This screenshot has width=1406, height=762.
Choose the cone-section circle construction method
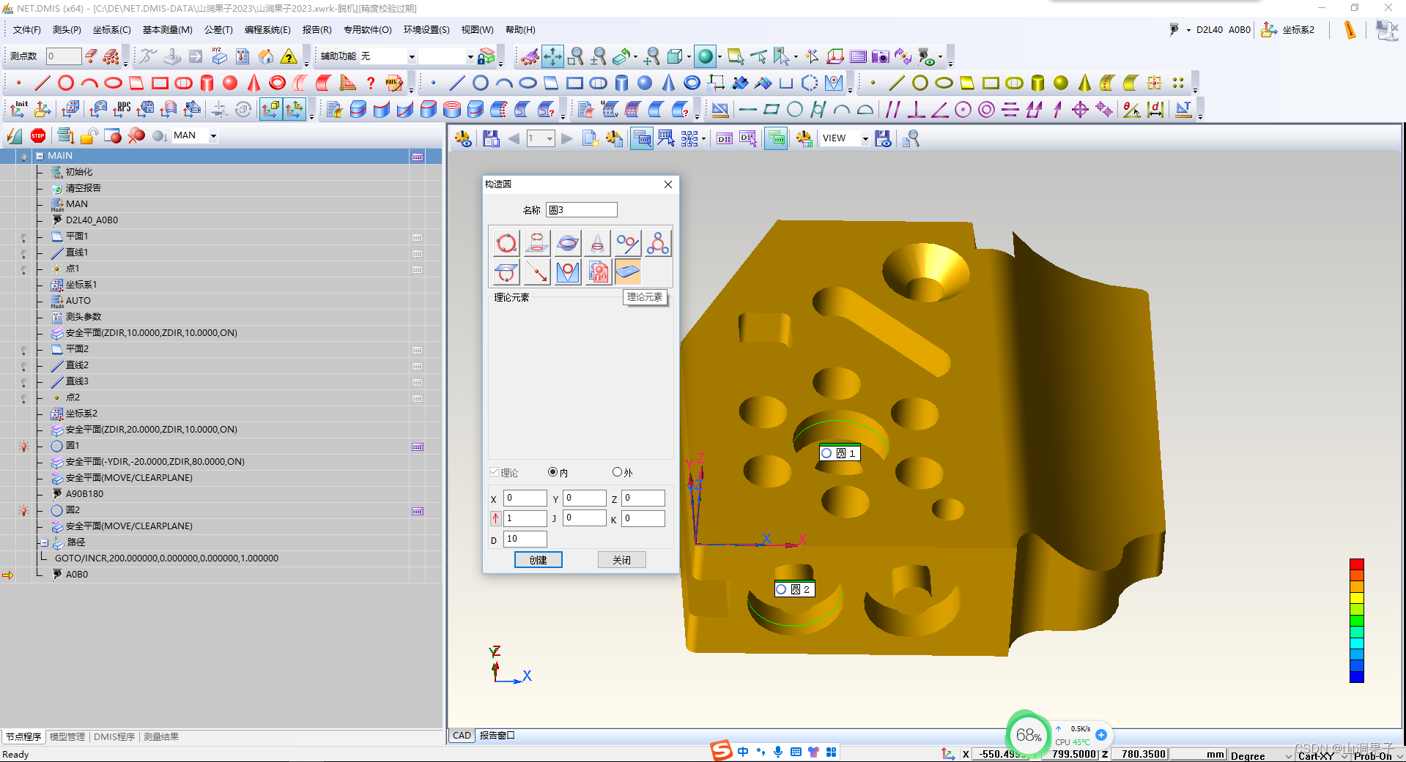(597, 243)
